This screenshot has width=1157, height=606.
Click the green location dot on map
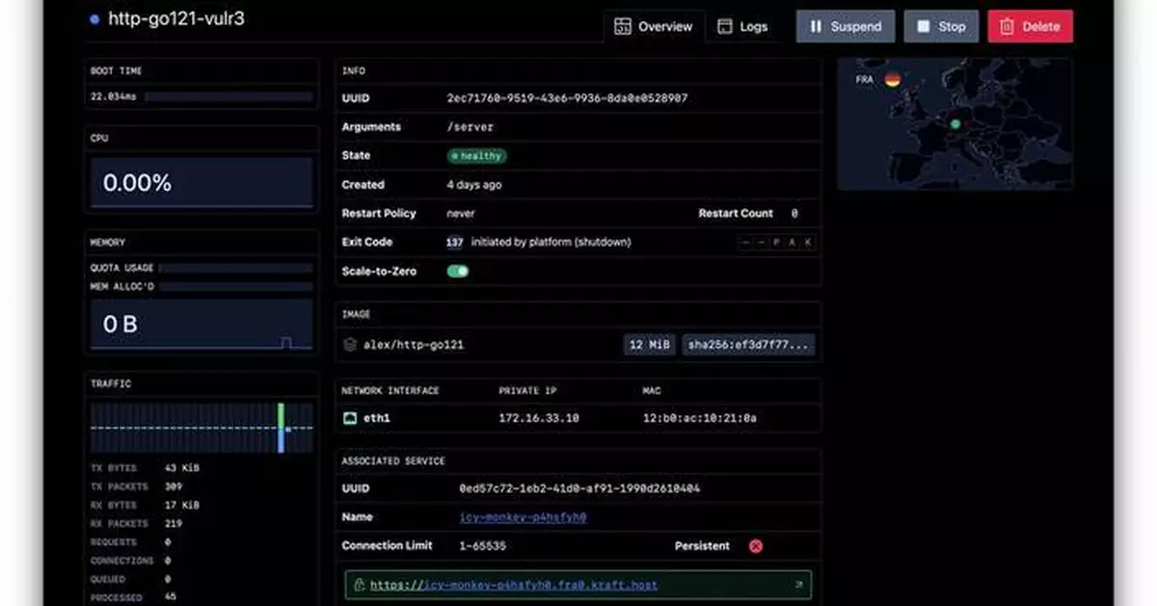tap(955, 123)
